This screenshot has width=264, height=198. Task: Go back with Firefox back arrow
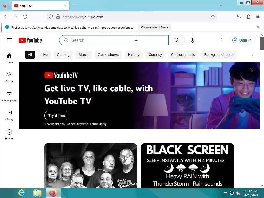[6, 17]
